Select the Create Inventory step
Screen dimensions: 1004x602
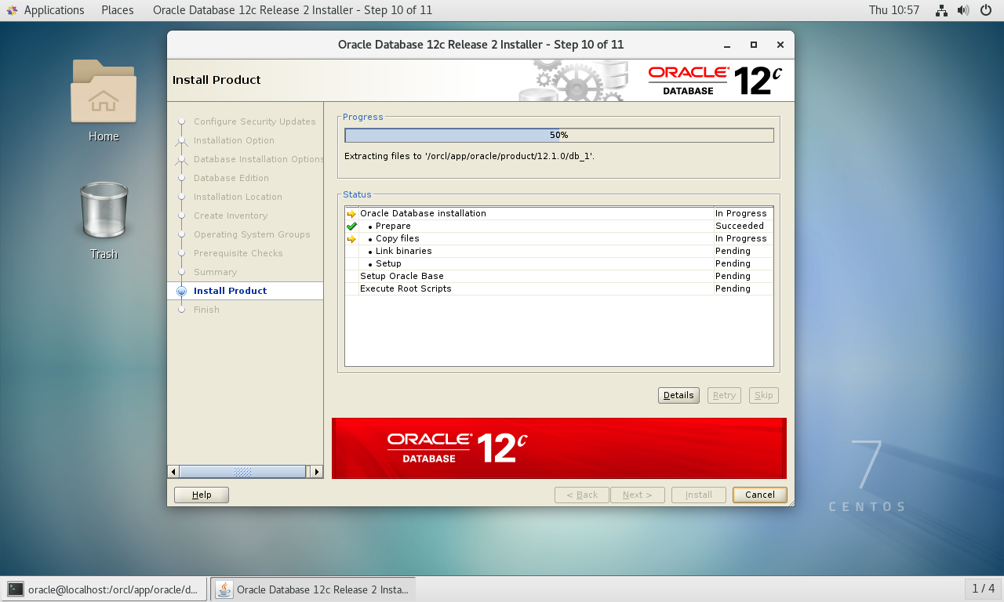tap(231, 216)
